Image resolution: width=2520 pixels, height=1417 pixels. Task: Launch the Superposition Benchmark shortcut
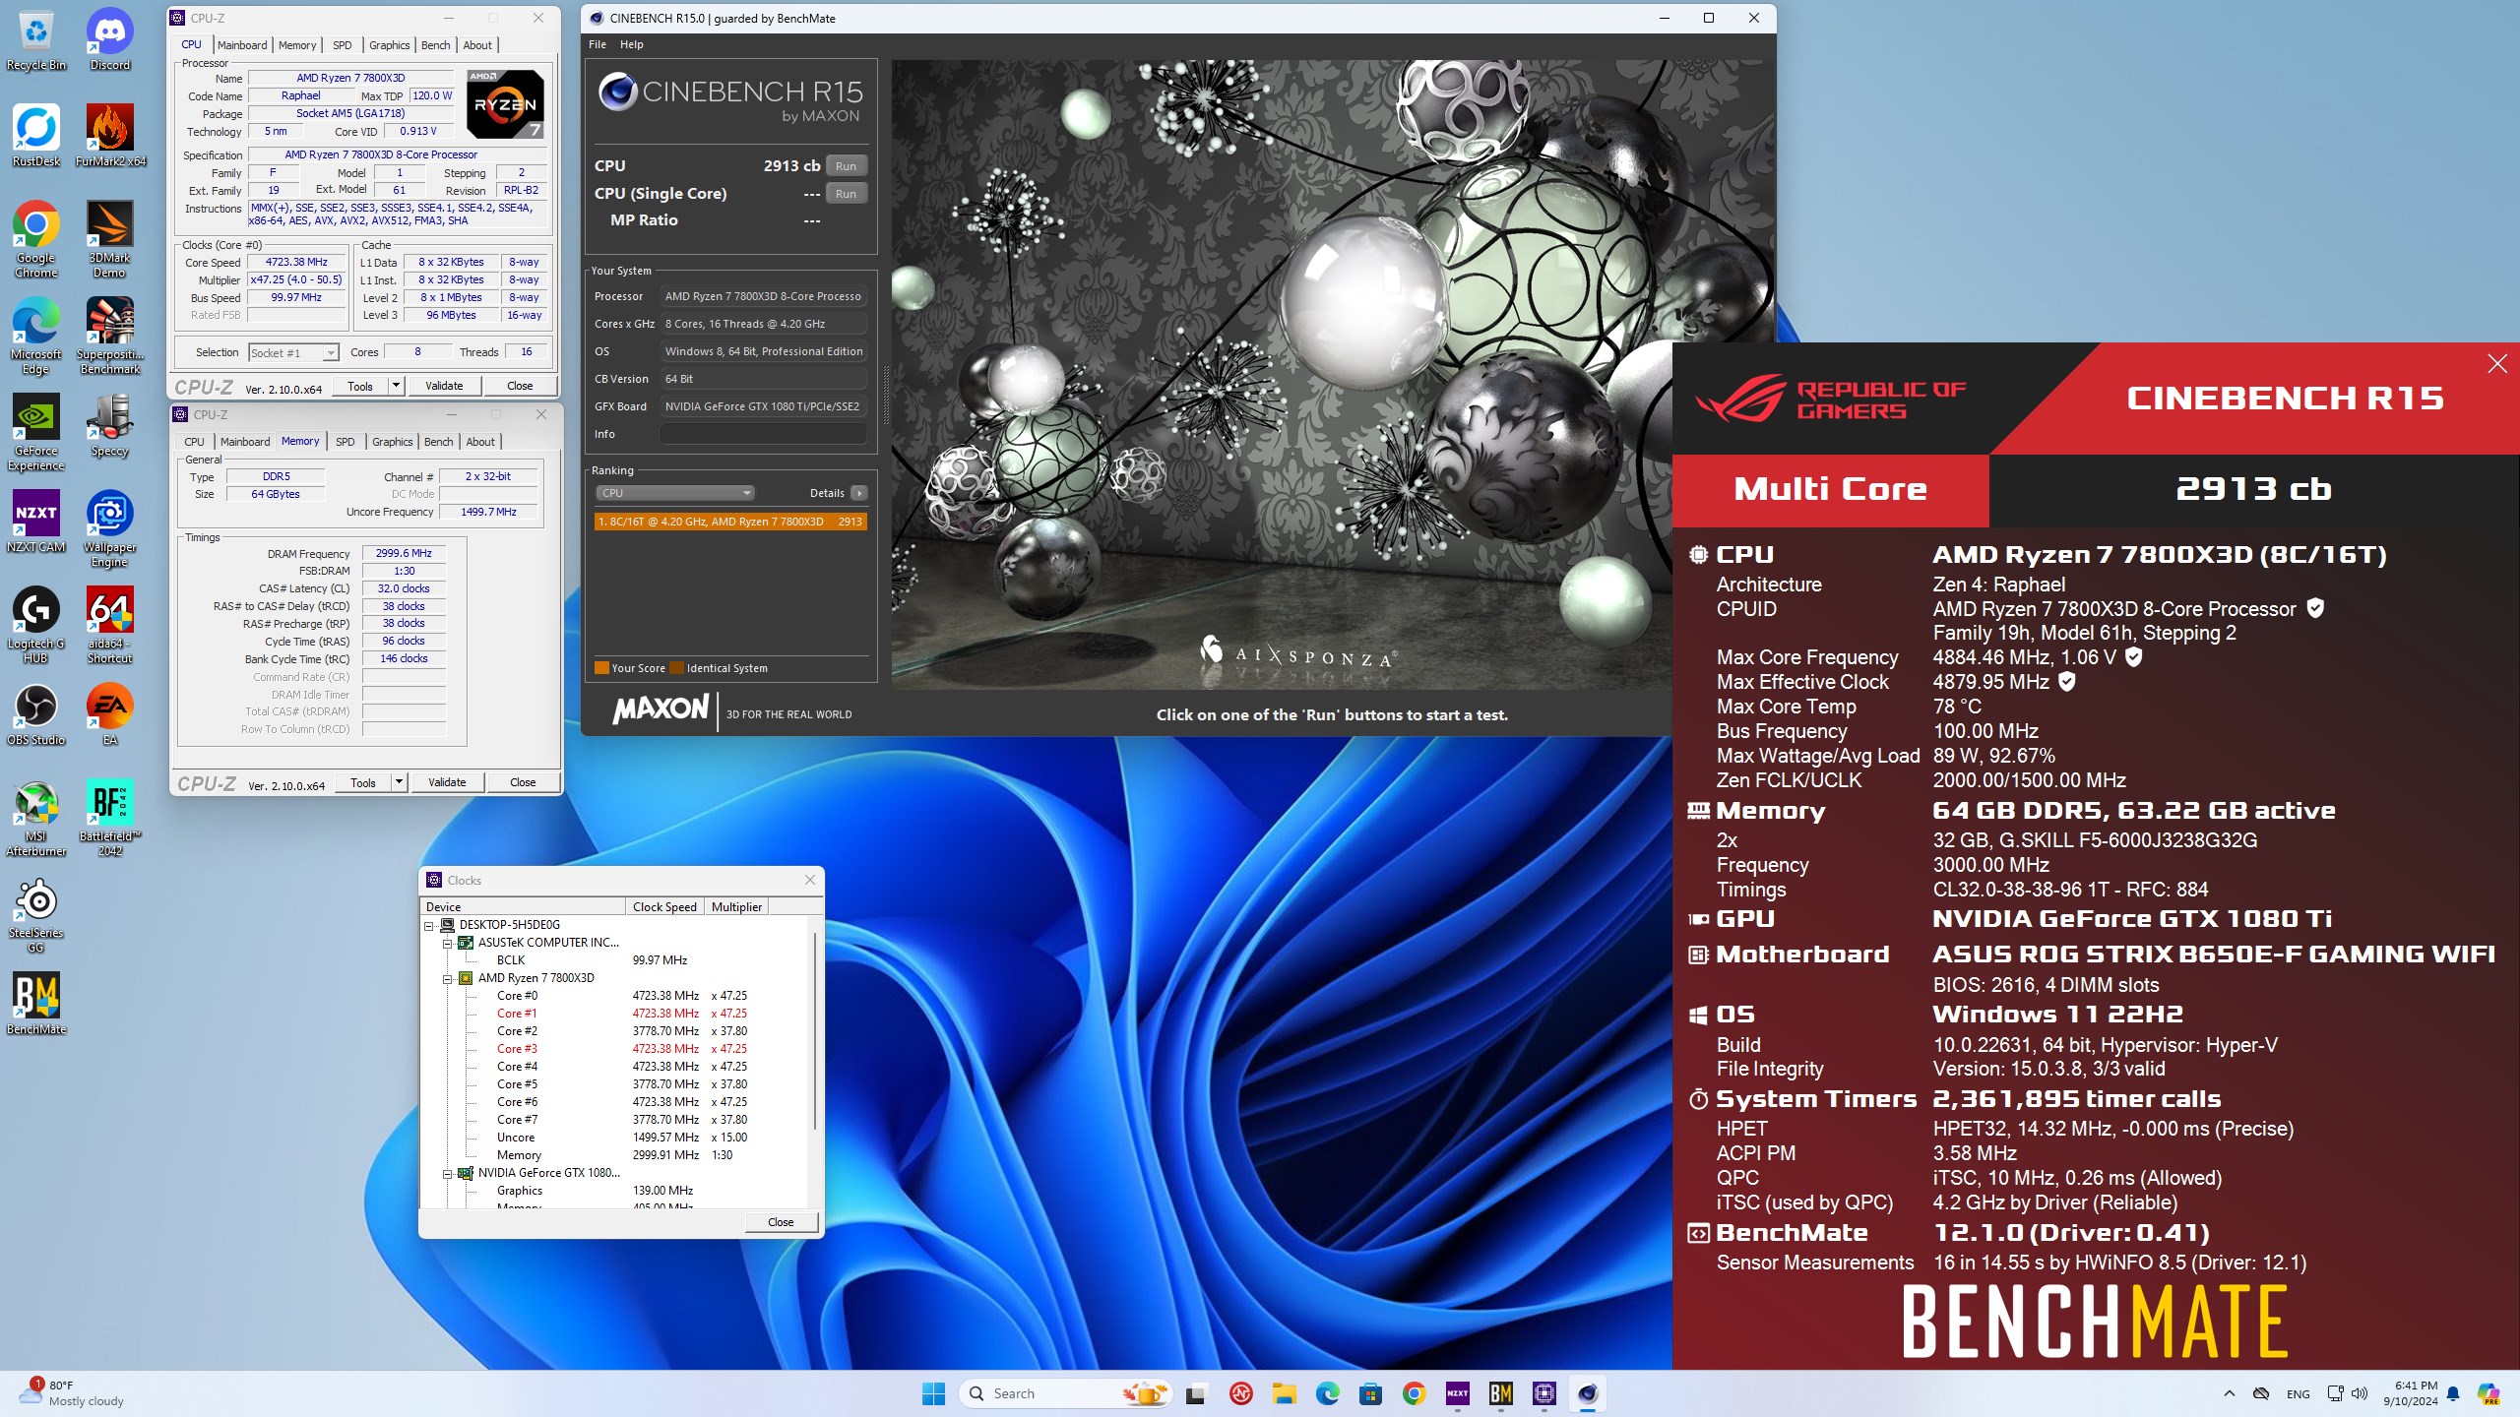(x=110, y=336)
